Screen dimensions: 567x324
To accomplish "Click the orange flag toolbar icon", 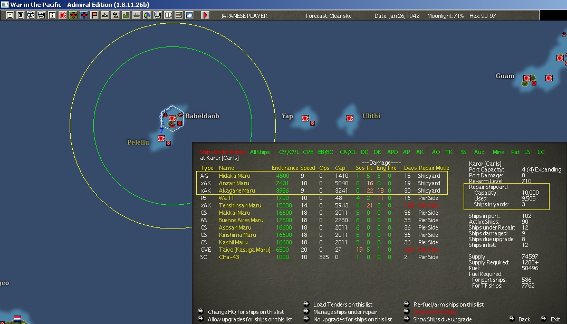I will click(x=94, y=15).
